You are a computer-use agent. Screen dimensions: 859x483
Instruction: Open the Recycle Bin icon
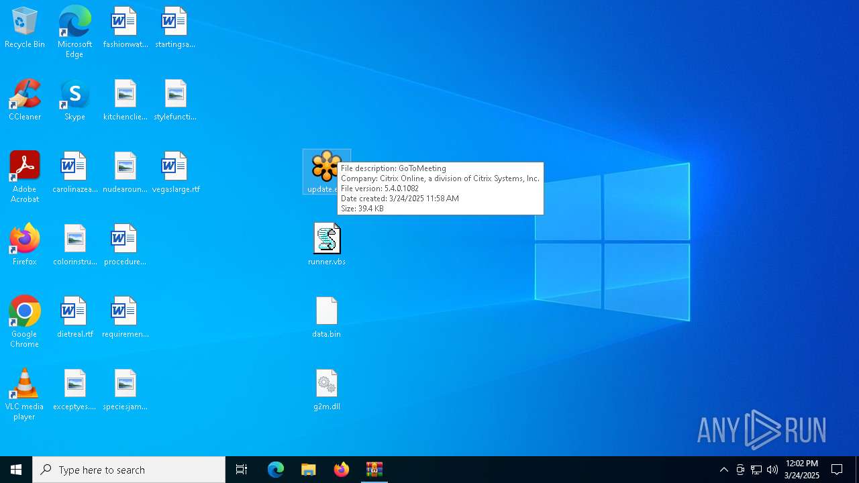pos(25,28)
